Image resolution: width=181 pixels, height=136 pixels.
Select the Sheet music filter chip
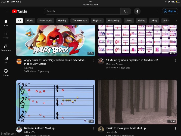click(46, 21)
